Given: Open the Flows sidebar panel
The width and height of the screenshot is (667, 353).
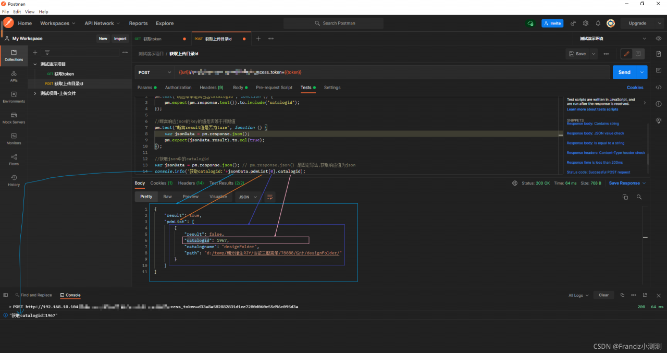Looking at the screenshot, I should (14, 160).
